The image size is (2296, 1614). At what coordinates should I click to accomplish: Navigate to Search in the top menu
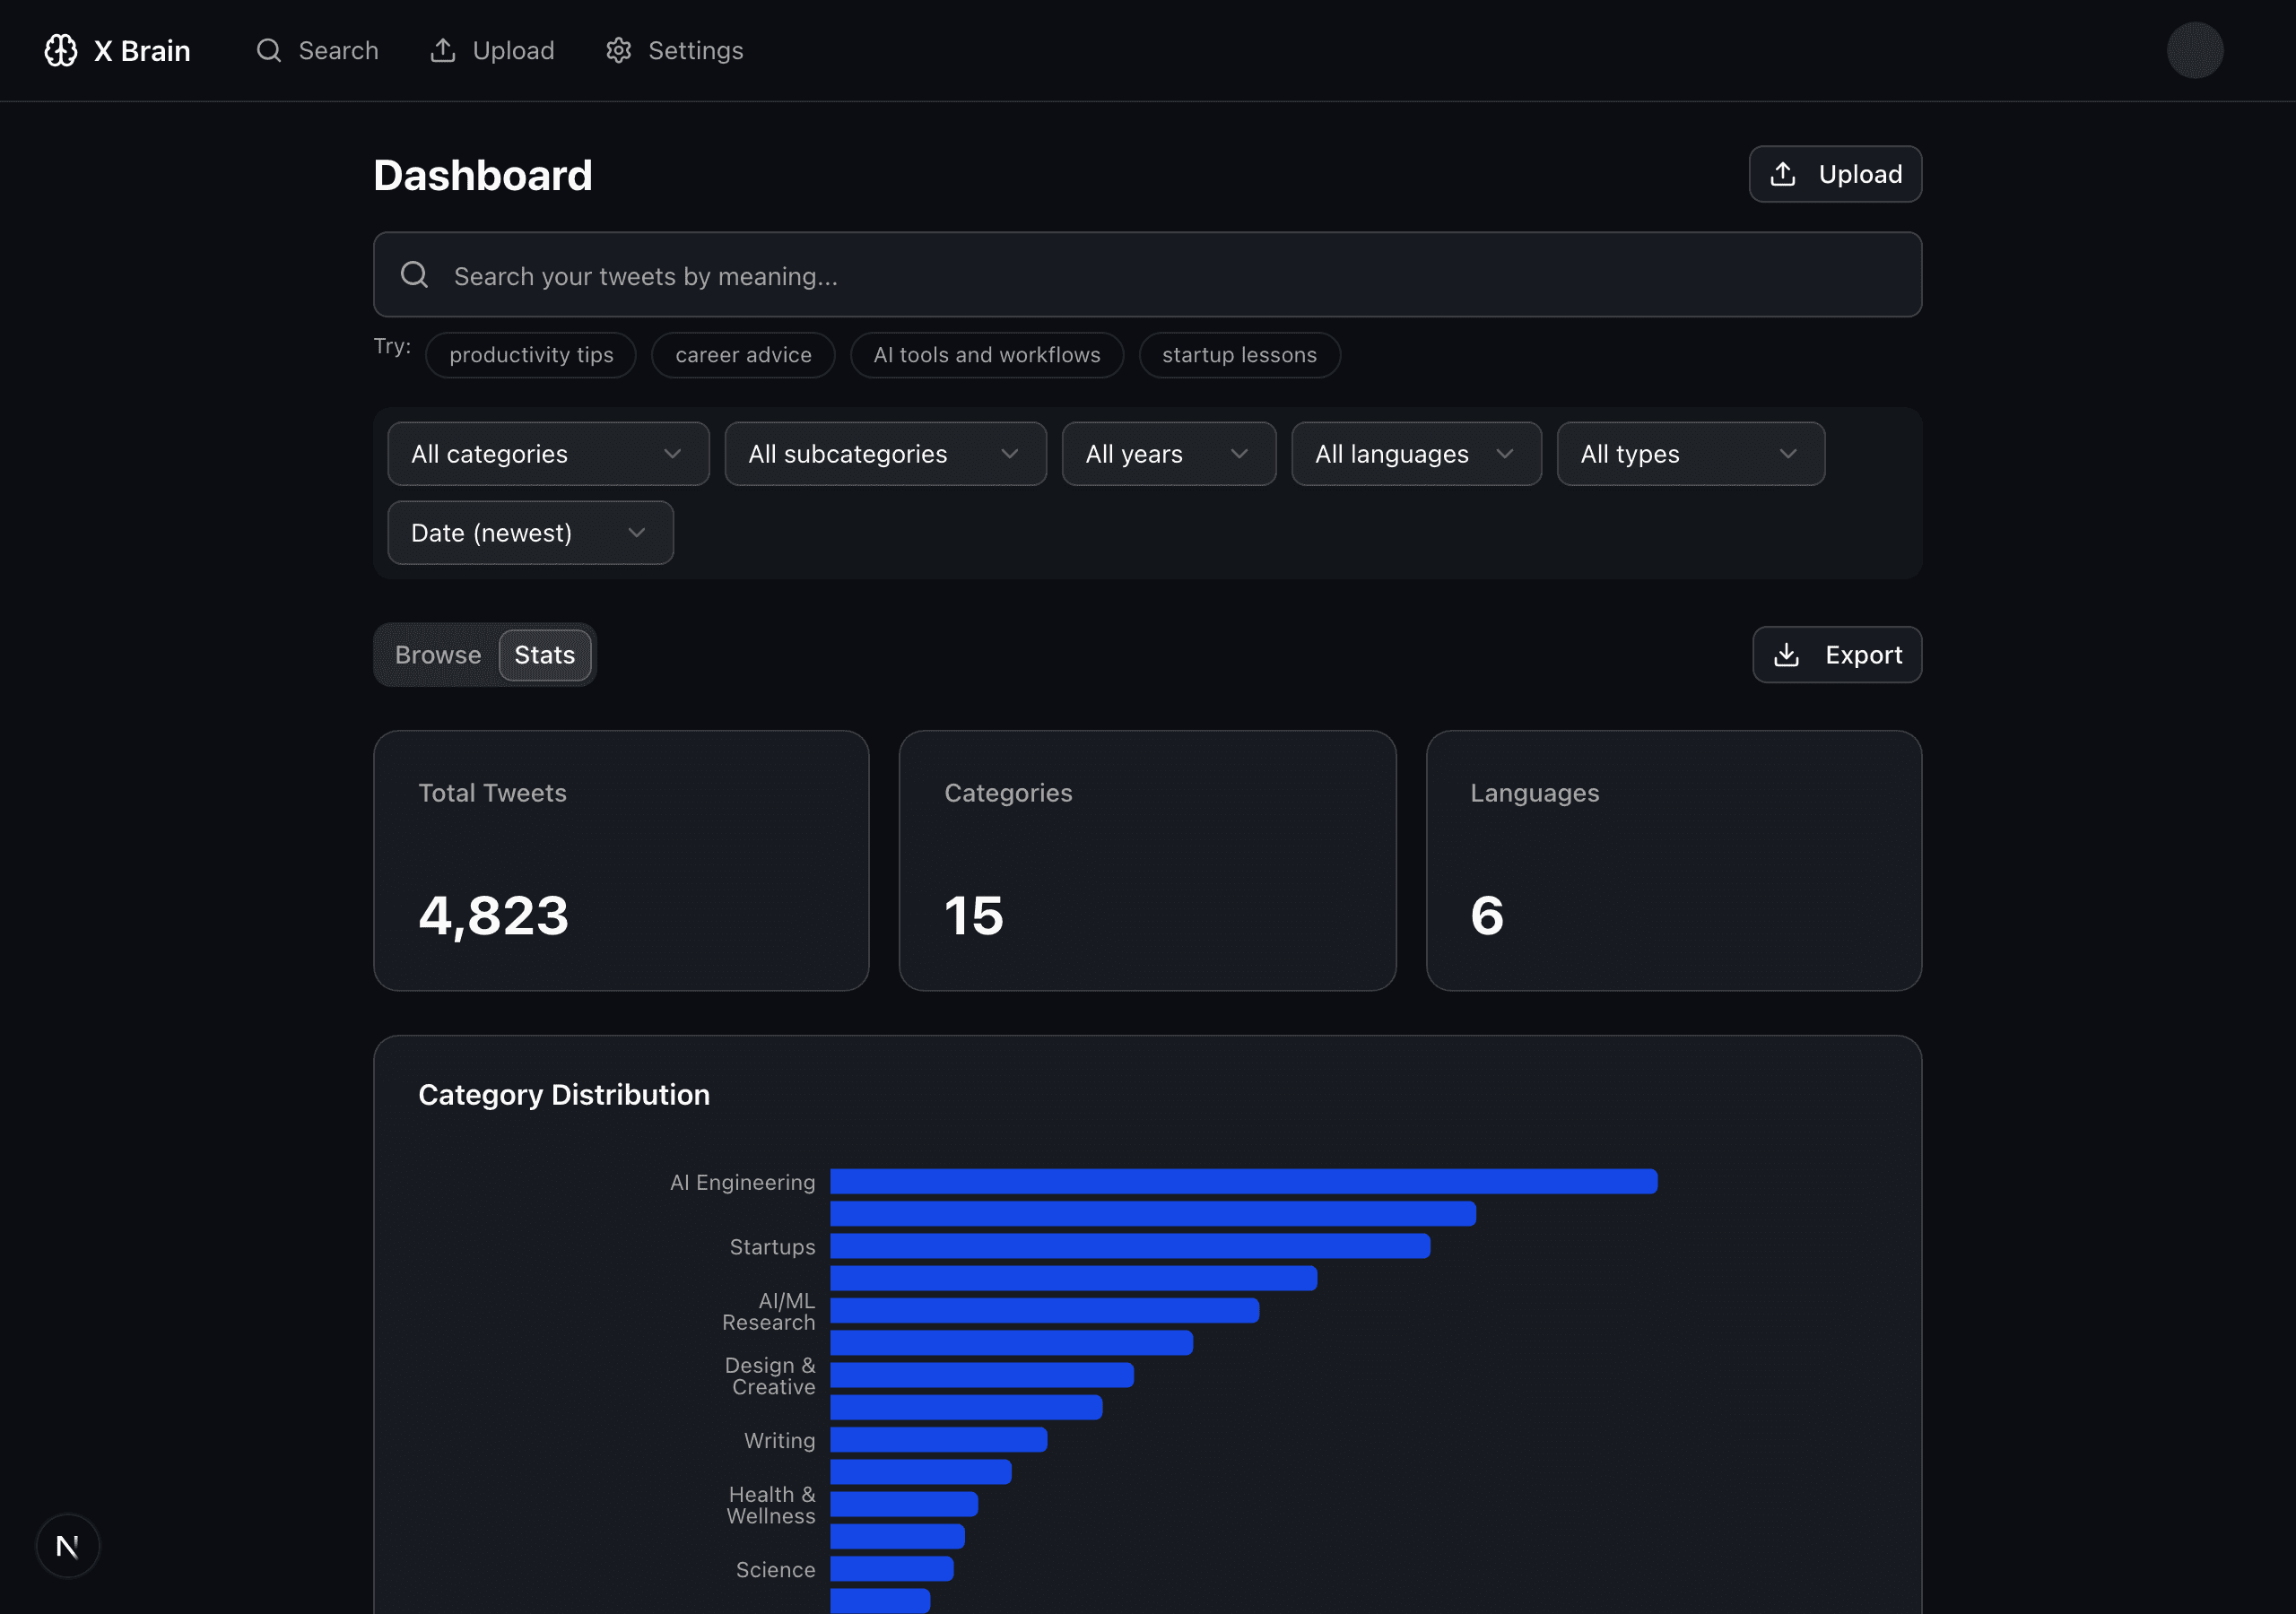318,50
